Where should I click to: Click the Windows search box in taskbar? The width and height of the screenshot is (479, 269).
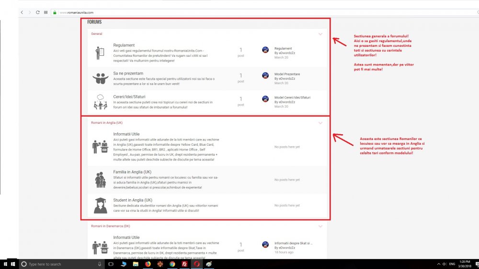(x=60, y=264)
